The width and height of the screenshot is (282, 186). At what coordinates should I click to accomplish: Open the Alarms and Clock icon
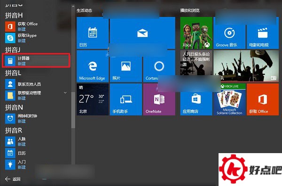pyautogui.click(x=10, y=118)
